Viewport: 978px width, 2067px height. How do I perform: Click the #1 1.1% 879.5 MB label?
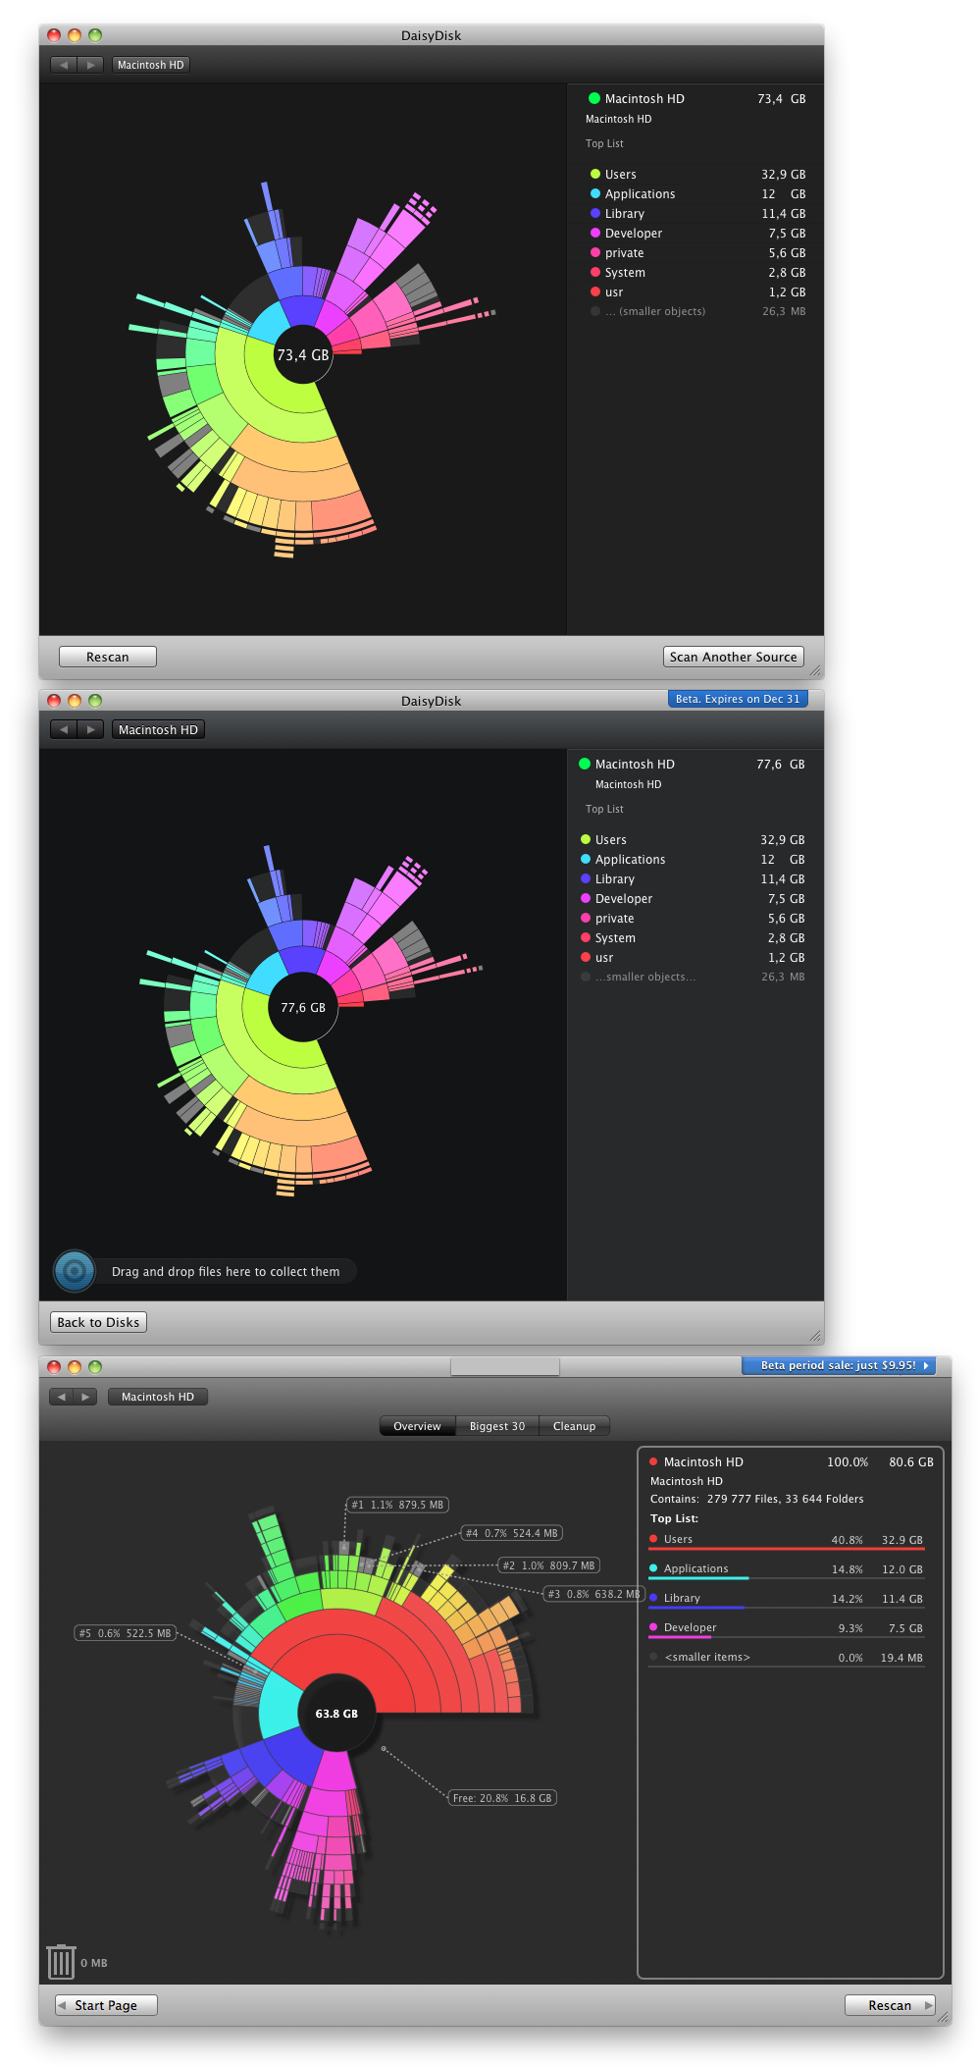(x=397, y=1505)
